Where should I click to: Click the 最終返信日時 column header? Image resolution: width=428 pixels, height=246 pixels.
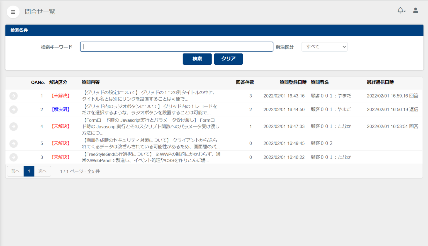pyautogui.click(x=380, y=82)
